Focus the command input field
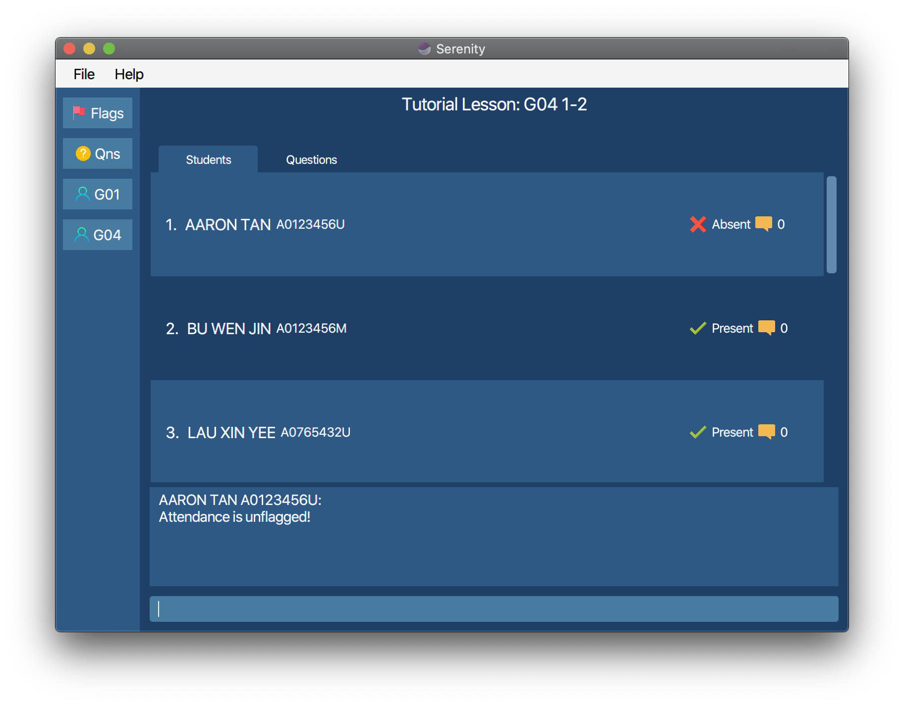This screenshot has height=705, width=904. point(494,609)
